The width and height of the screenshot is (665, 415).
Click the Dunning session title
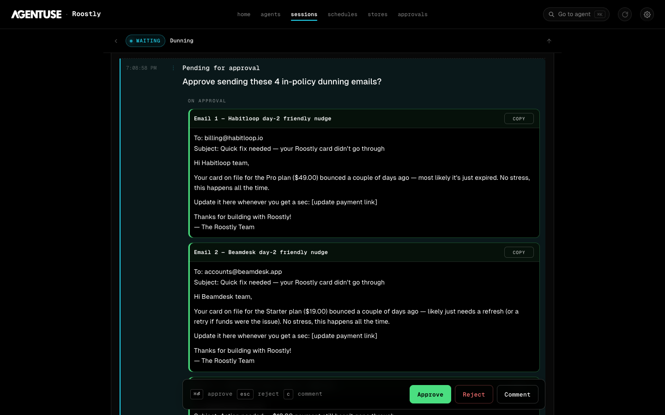(x=181, y=41)
